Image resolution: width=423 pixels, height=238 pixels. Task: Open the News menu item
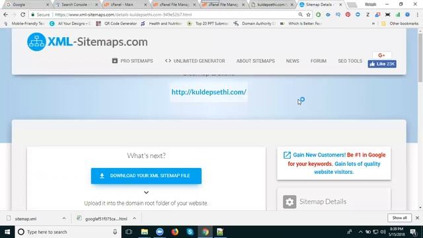point(293,61)
